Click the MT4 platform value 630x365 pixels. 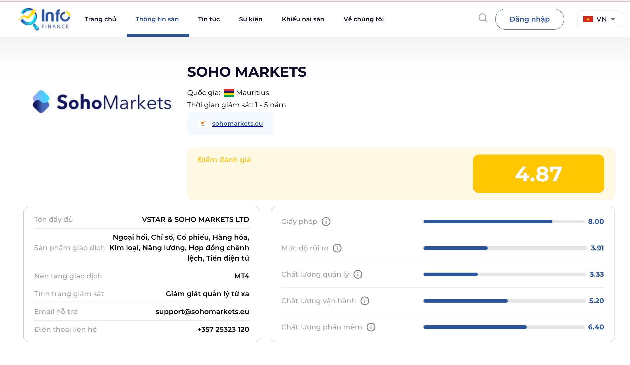(242, 276)
